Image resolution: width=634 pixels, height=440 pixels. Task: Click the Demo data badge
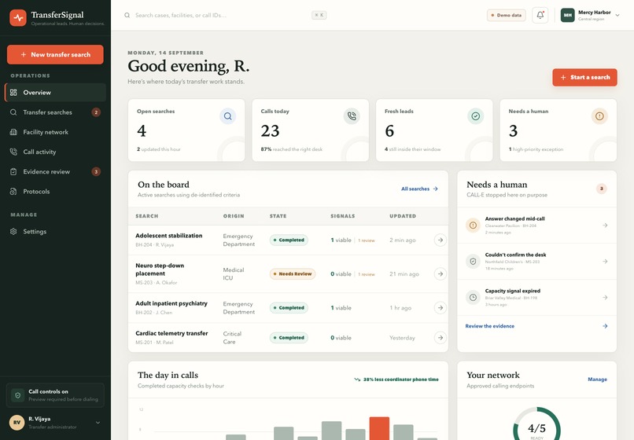[507, 16]
